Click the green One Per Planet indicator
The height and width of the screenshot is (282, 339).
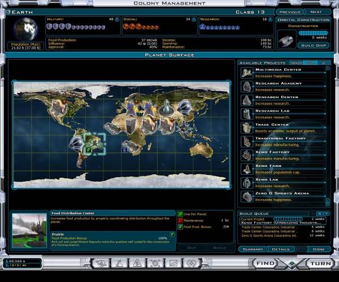[180, 214]
